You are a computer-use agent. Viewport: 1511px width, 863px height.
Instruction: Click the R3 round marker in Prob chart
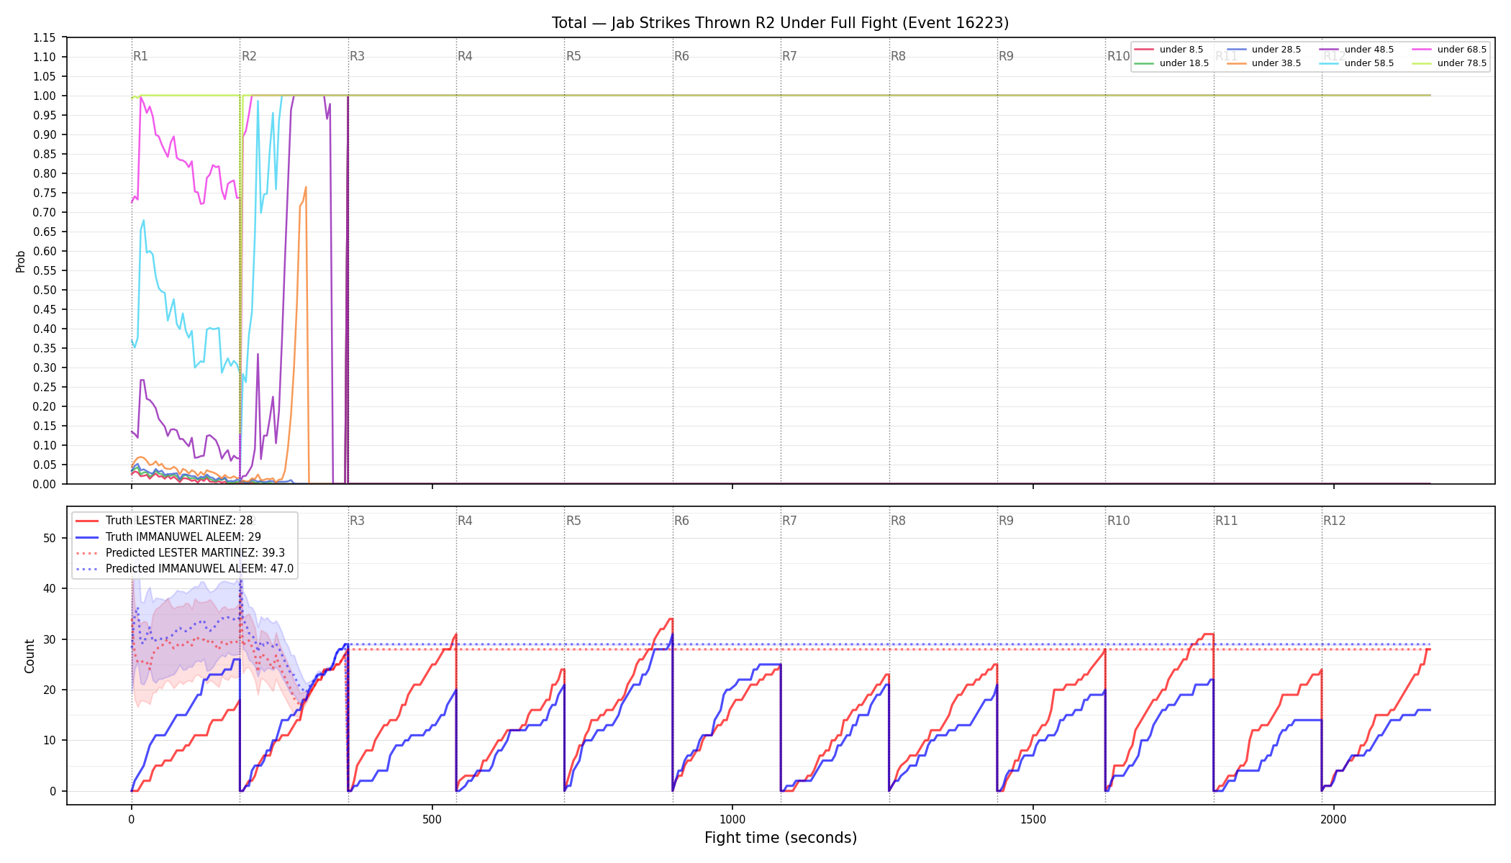(x=357, y=56)
